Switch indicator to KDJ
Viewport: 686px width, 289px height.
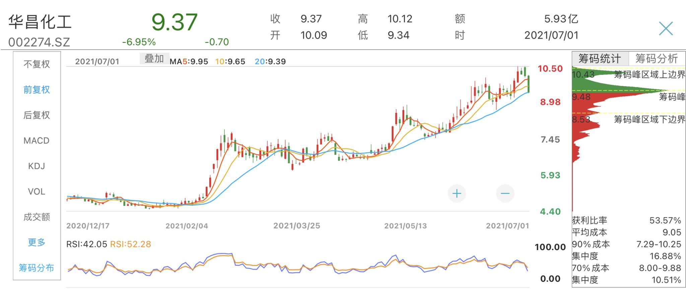click(37, 166)
